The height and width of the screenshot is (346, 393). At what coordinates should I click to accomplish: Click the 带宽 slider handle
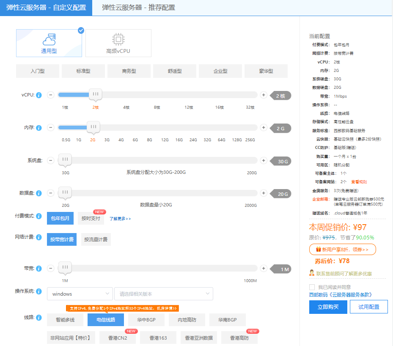coord(65,268)
